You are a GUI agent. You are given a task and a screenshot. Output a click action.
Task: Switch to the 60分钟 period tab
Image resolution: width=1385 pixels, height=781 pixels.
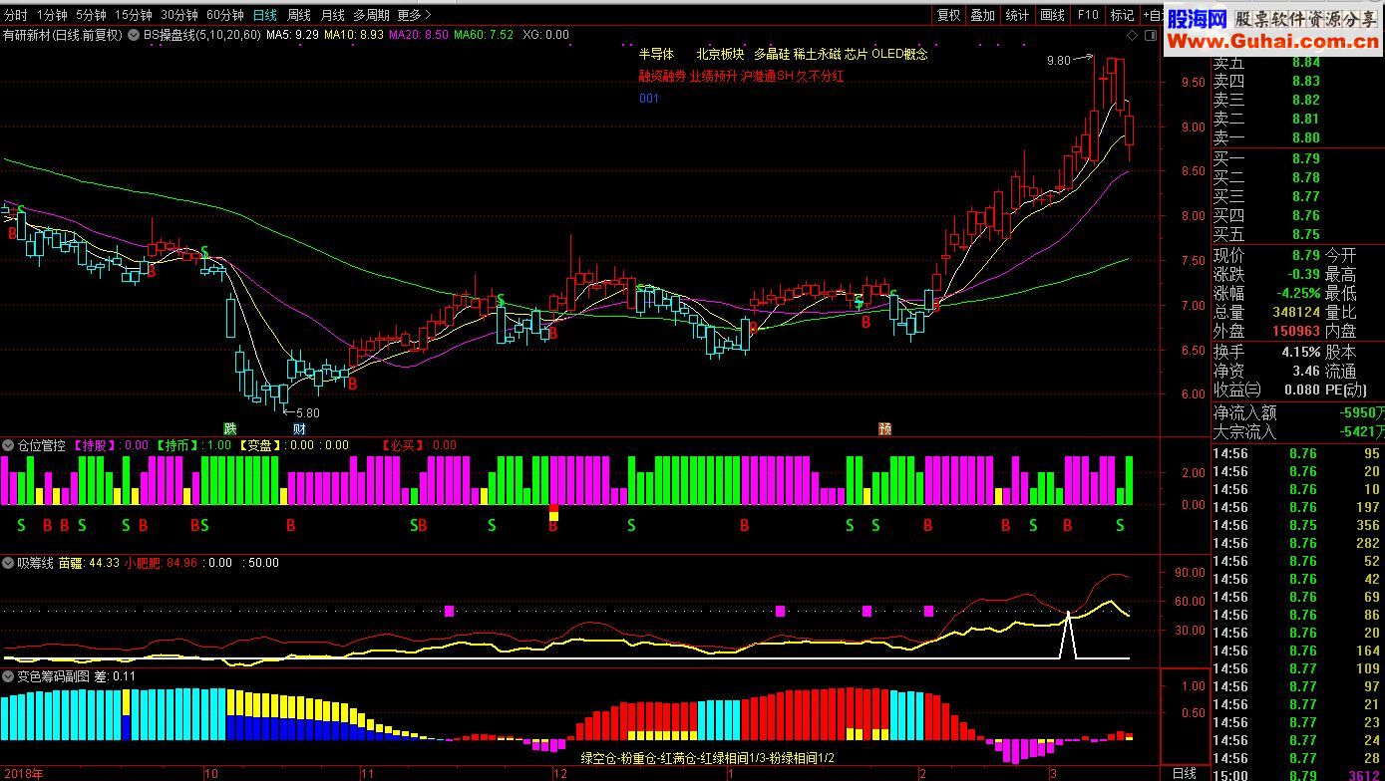[x=225, y=15]
